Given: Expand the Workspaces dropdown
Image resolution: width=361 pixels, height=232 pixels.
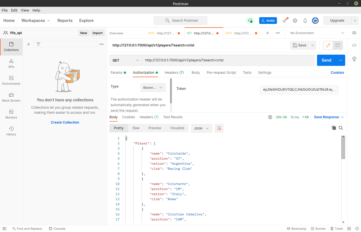Looking at the screenshot, I should tap(36, 21).
